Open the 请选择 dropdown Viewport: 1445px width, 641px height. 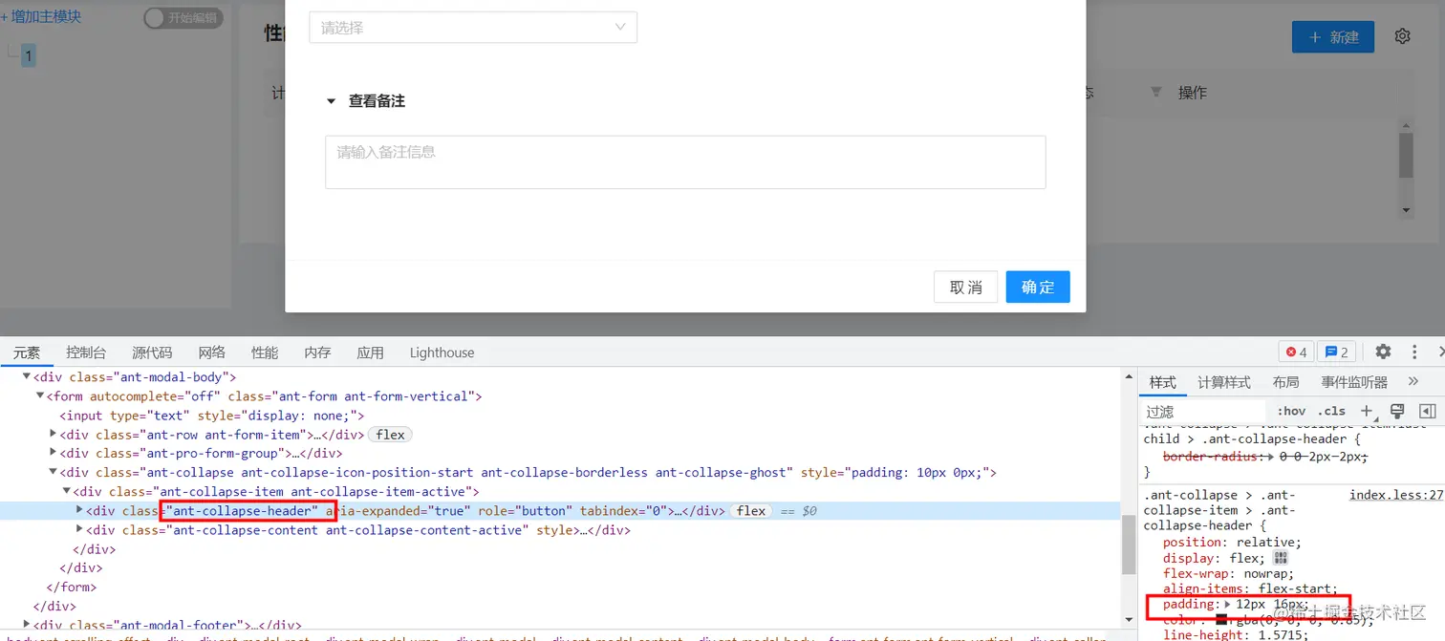[473, 27]
